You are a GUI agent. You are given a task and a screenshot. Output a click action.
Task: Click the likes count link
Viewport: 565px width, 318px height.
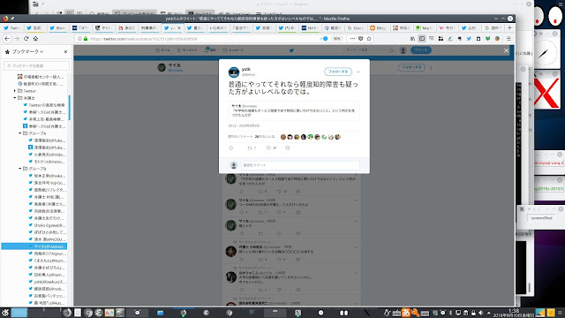(x=265, y=137)
